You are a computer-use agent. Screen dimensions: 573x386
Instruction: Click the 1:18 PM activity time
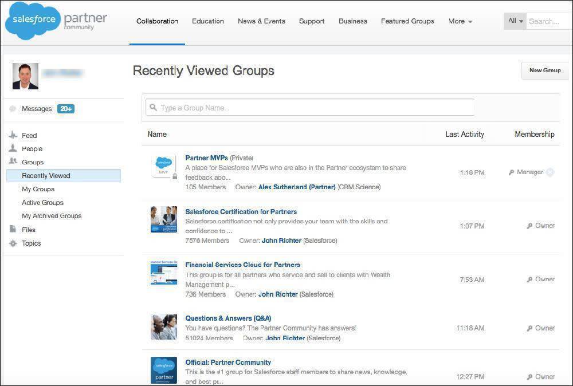[x=472, y=172]
